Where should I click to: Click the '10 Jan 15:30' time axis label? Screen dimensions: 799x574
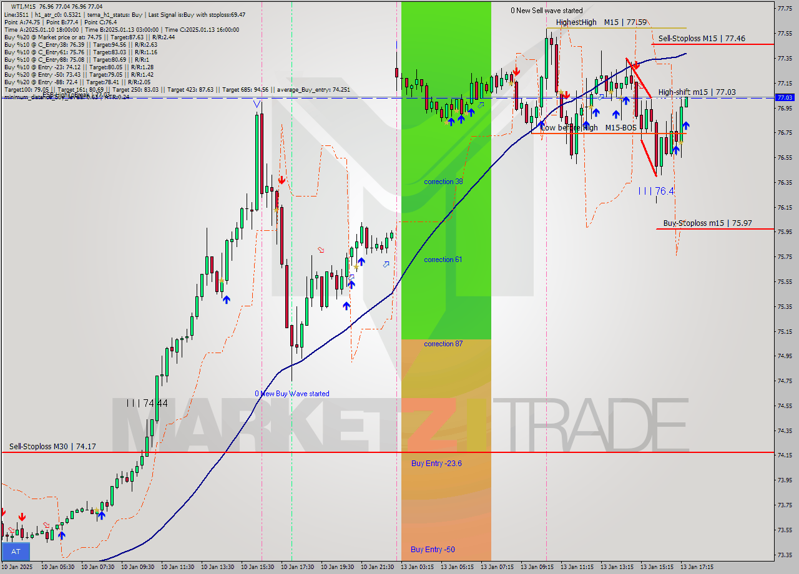point(257,567)
